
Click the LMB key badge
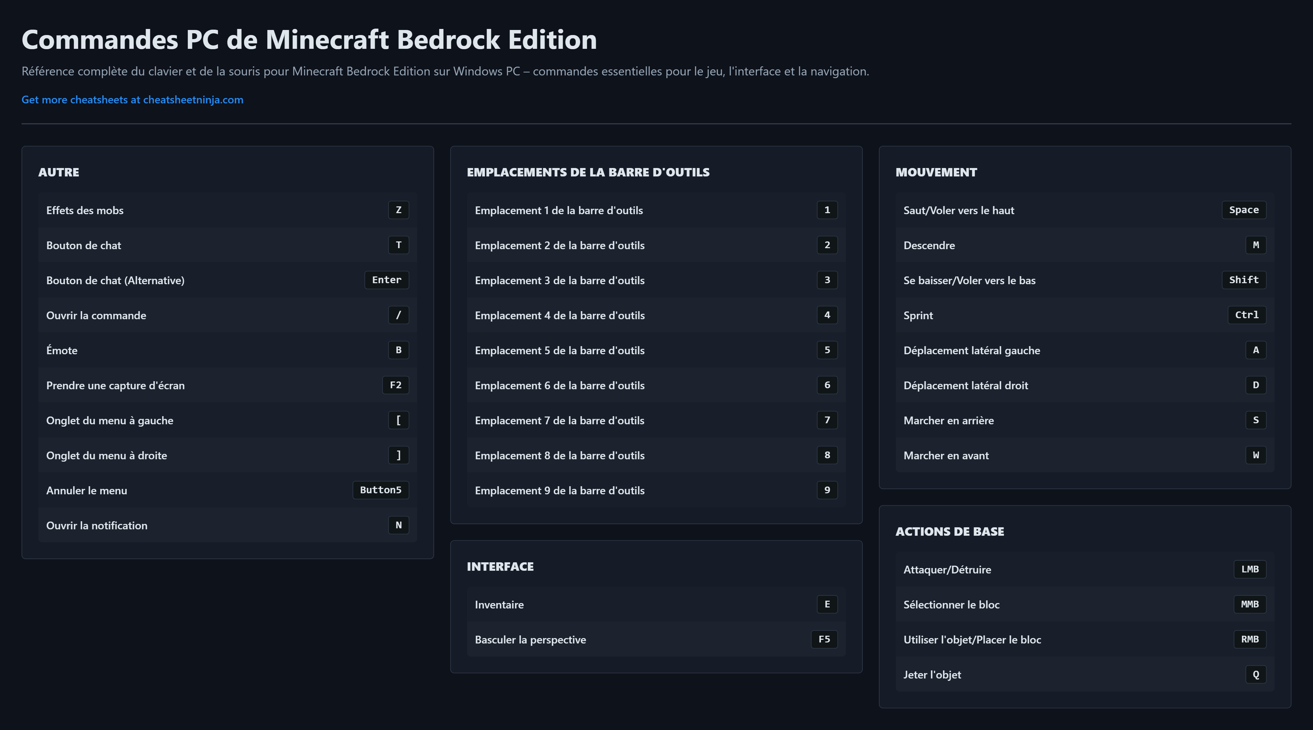1249,569
